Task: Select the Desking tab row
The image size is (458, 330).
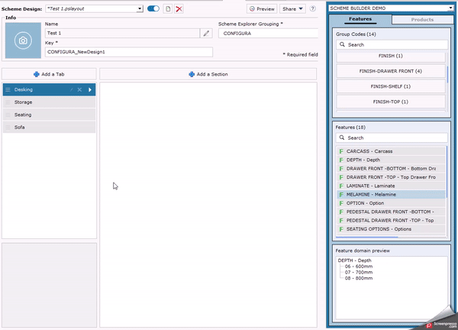Action: 49,89
